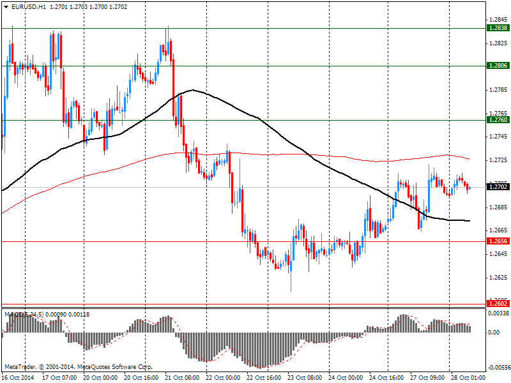Click the current price label 1.2702

[498, 187]
